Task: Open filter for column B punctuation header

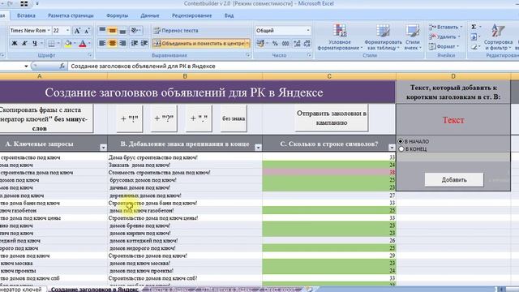Action: click(258, 148)
